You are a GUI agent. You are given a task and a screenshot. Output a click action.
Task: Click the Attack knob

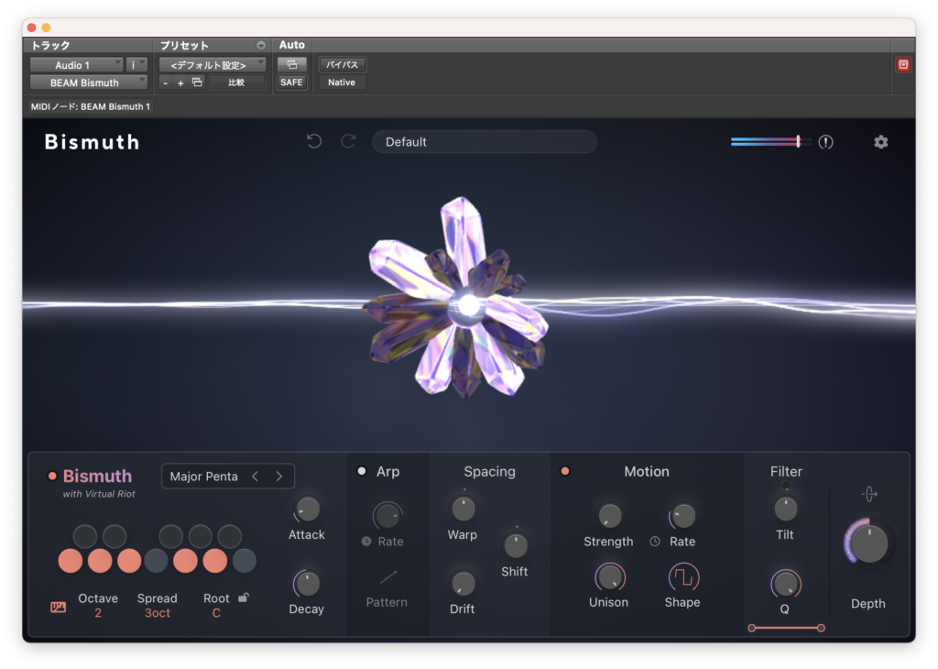pyautogui.click(x=308, y=510)
